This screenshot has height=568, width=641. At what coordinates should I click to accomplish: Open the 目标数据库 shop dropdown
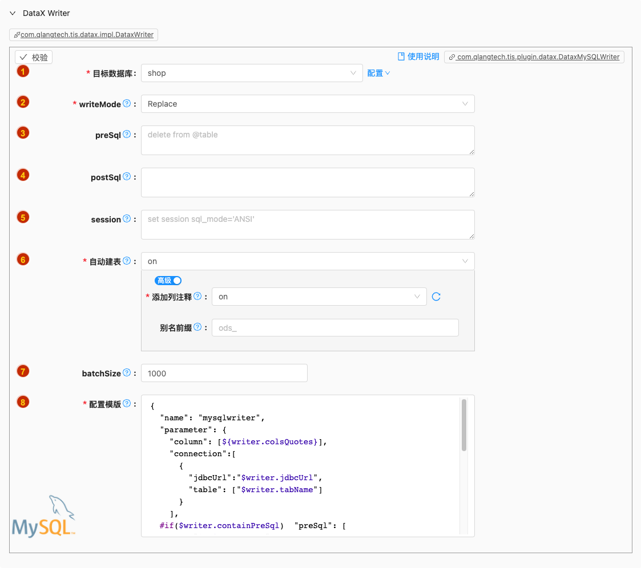coord(251,73)
